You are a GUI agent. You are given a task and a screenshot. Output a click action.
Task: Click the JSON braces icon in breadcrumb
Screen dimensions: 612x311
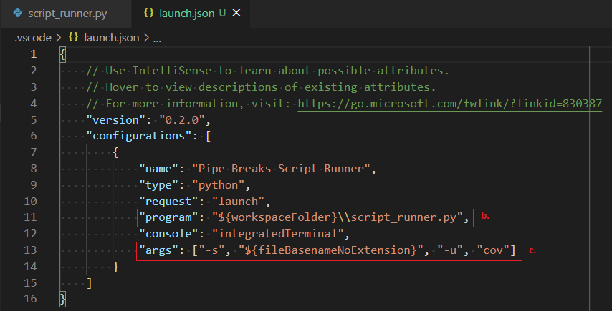click(73, 38)
